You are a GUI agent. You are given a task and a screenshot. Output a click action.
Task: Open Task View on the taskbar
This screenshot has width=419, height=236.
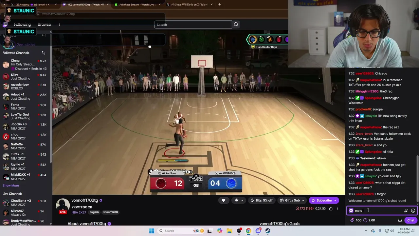click(x=210, y=231)
